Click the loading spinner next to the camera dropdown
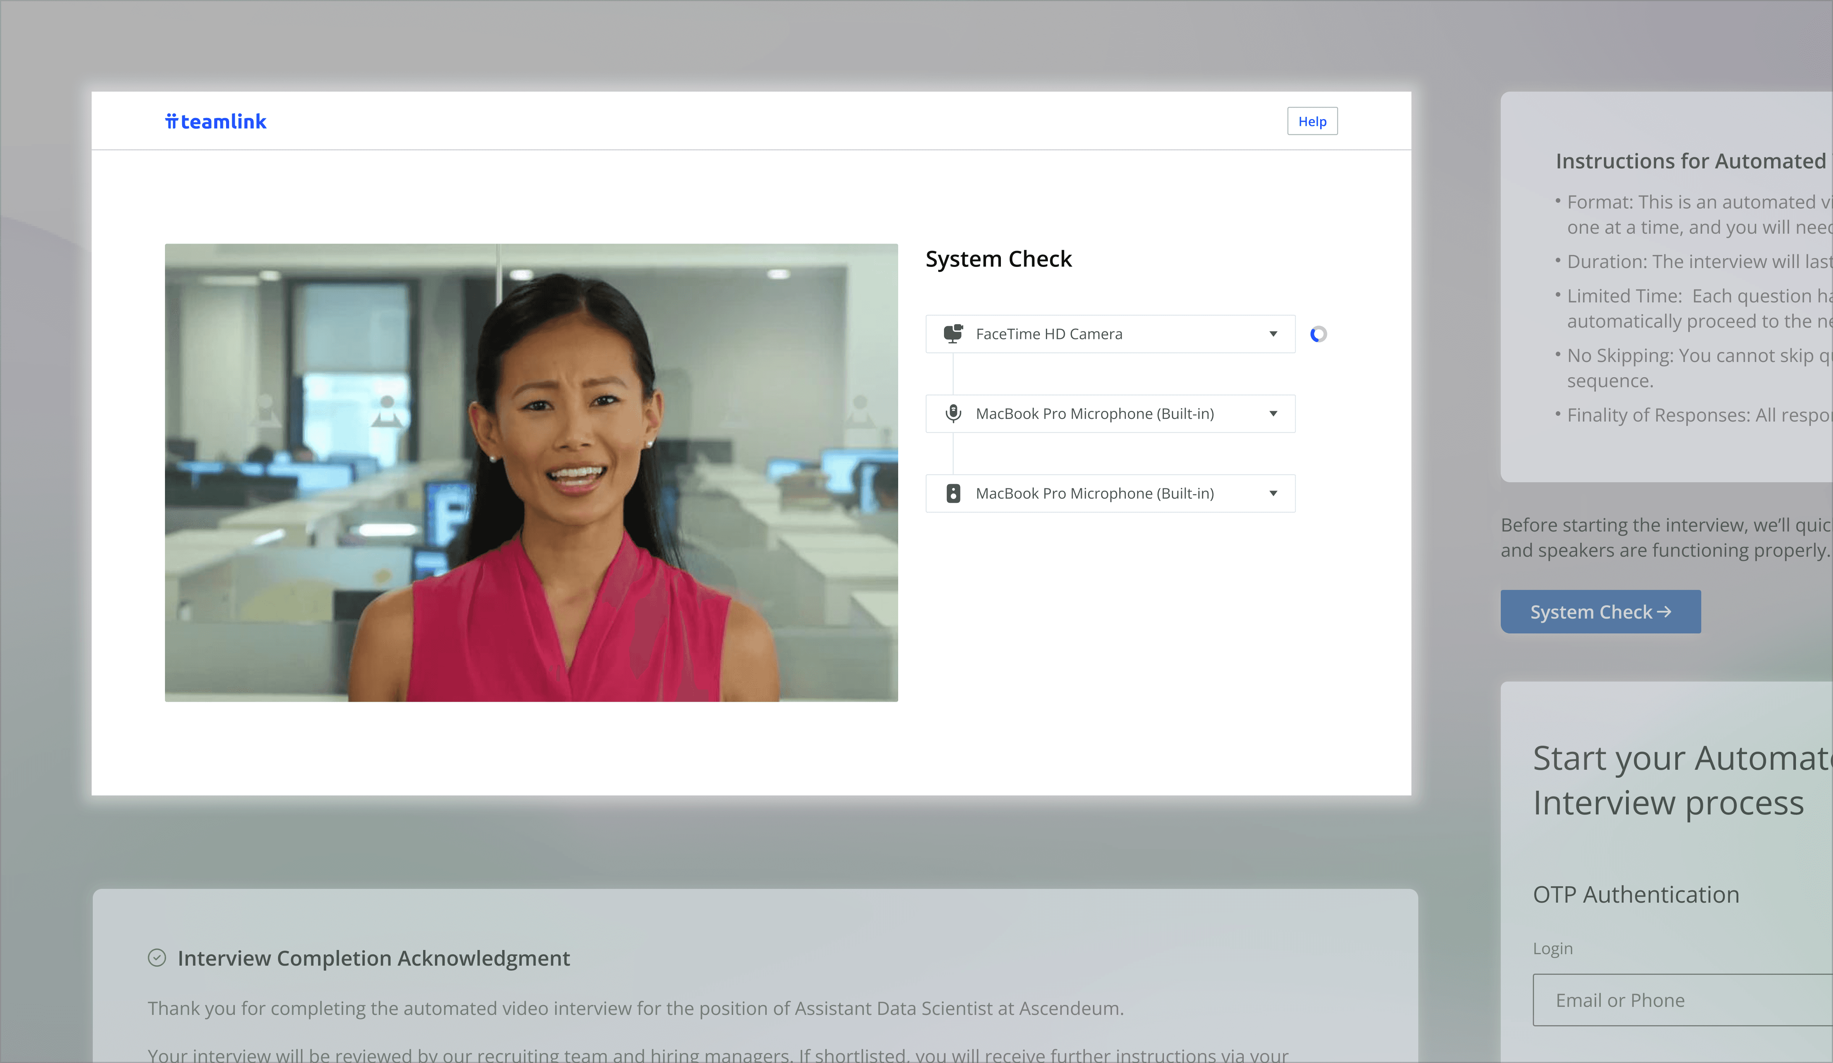Viewport: 1833px width, 1063px height. click(x=1318, y=334)
